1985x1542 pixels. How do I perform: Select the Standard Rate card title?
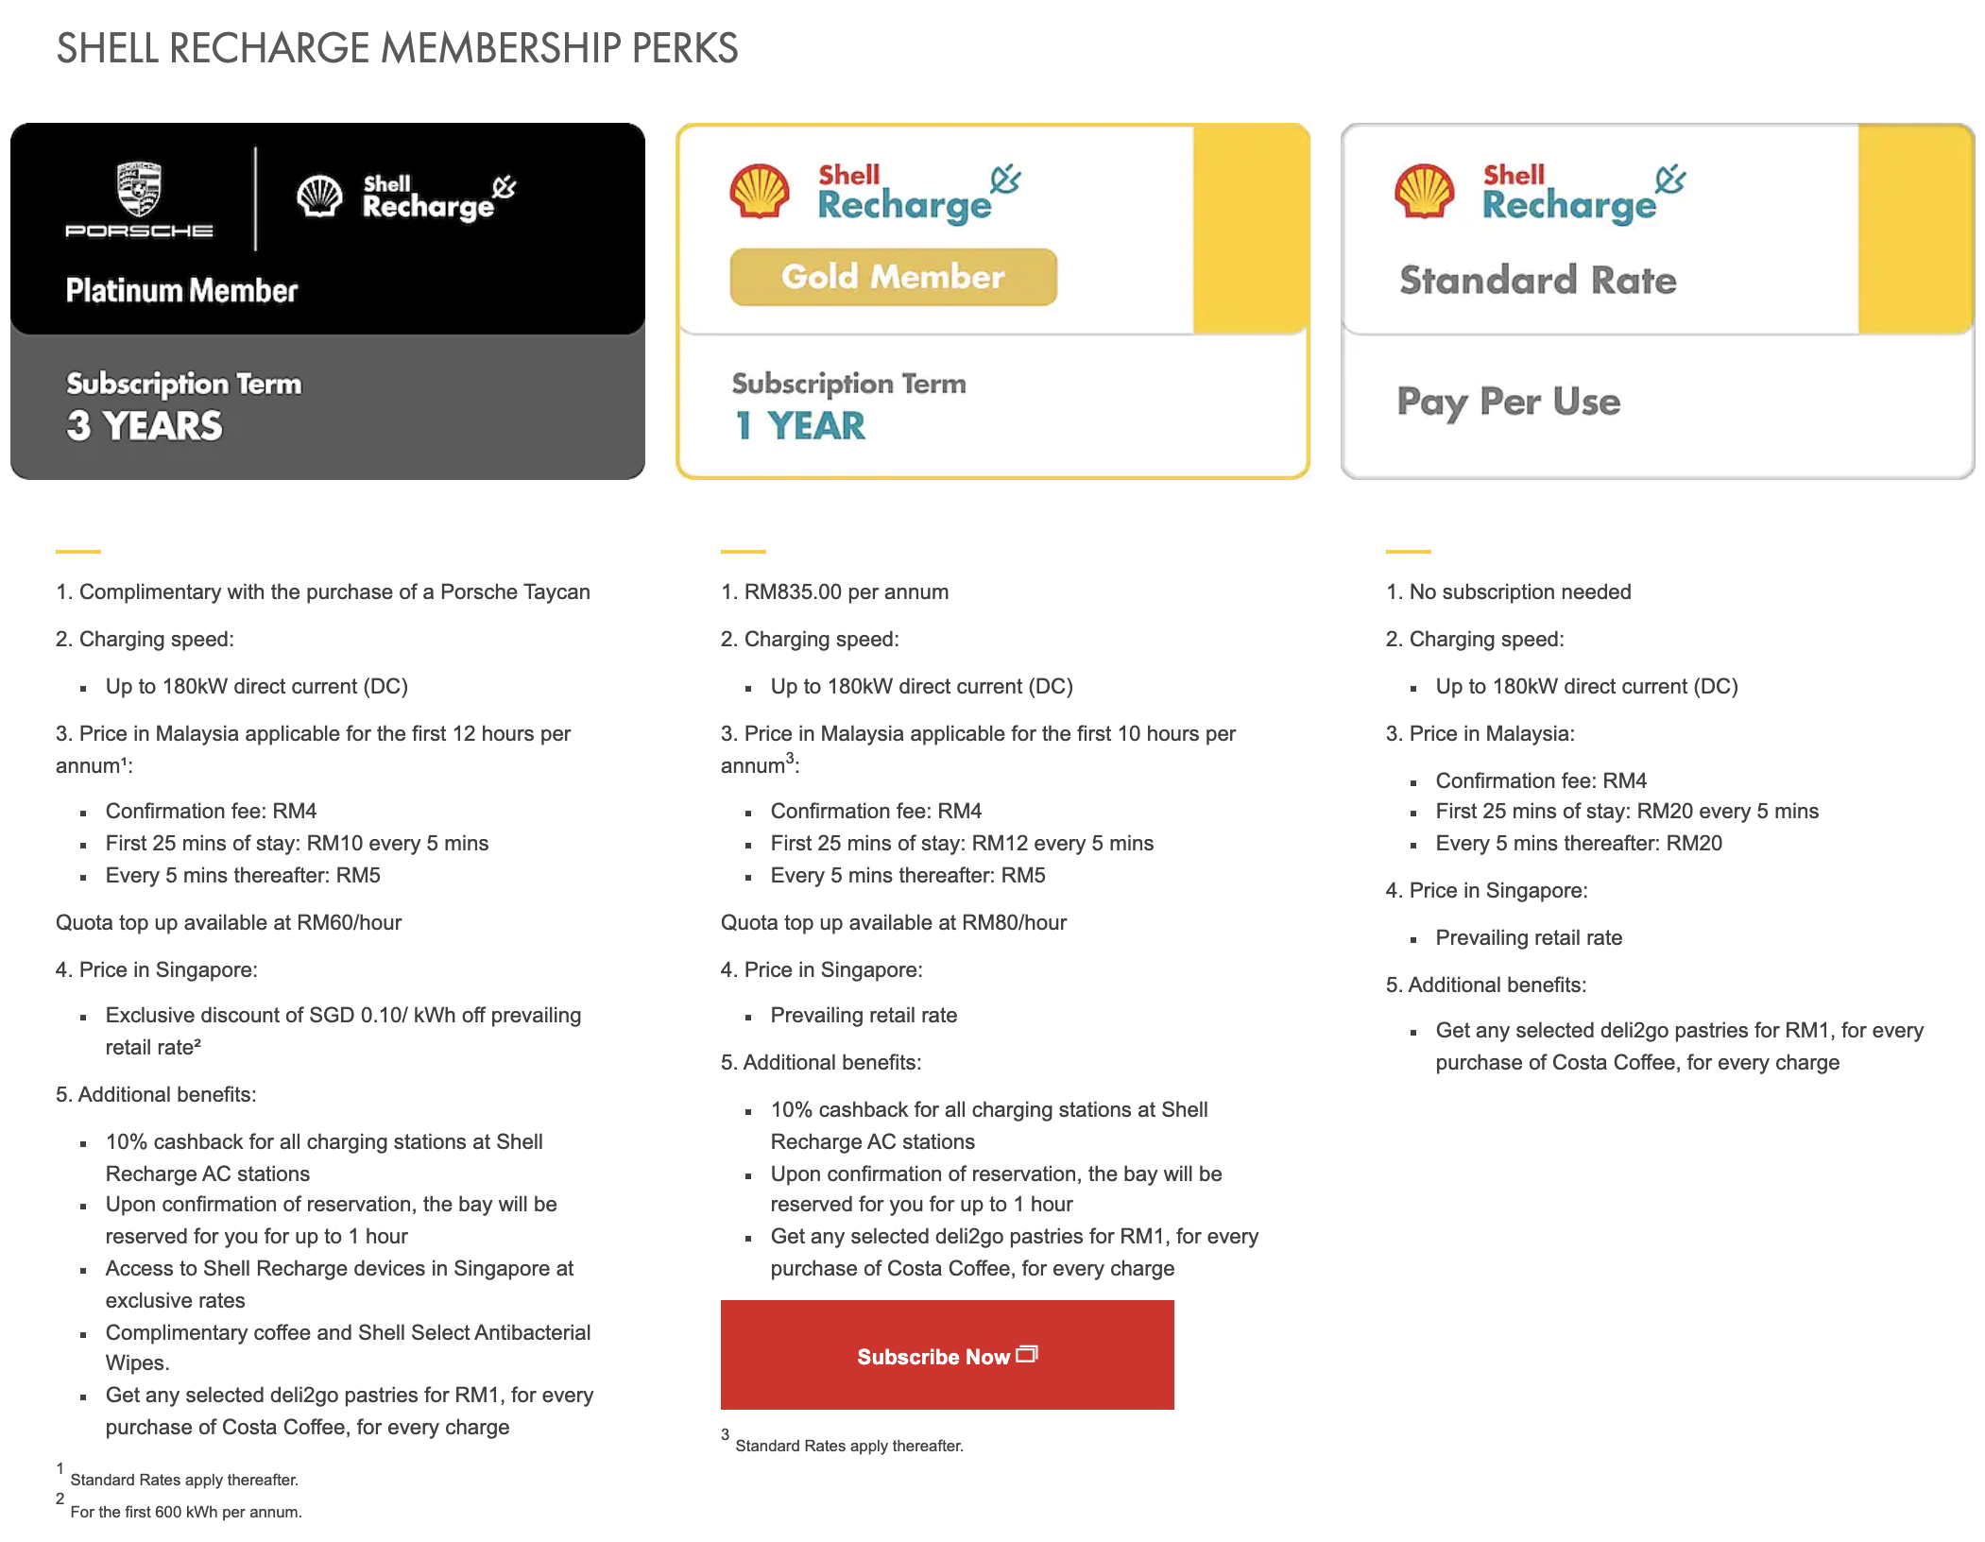click(x=1537, y=281)
